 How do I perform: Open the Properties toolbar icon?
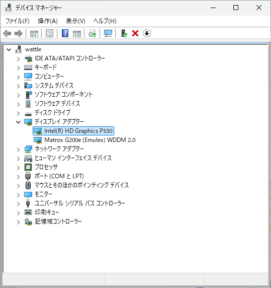point(49,33)
